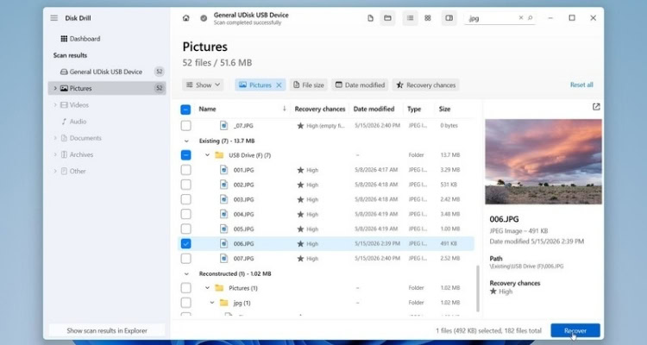This screenshot has width=647, height=345.
Task: Expand the Videos sidebar chevron
Action: tap(55, 105)
